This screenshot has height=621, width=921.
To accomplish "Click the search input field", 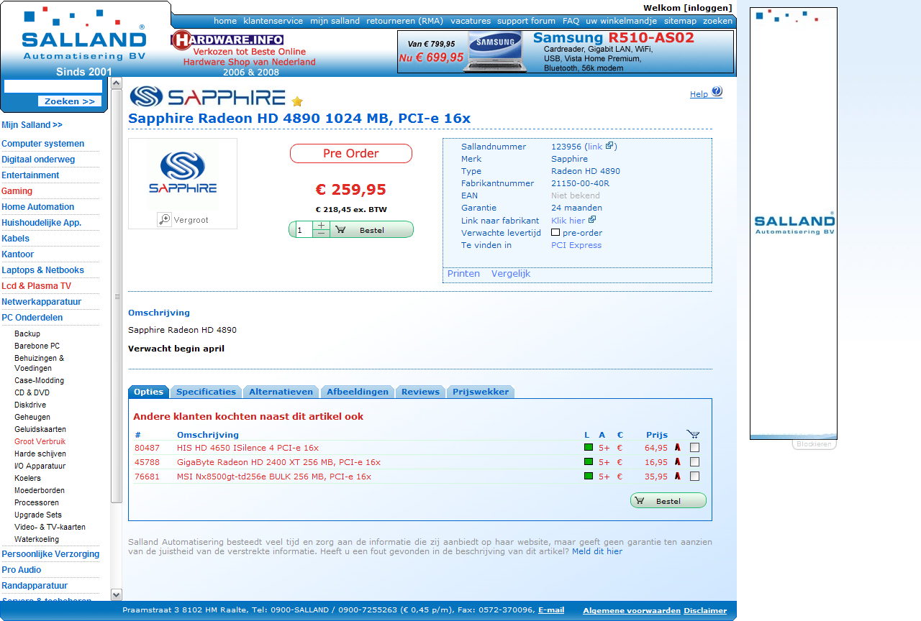I will pos(53,86).
